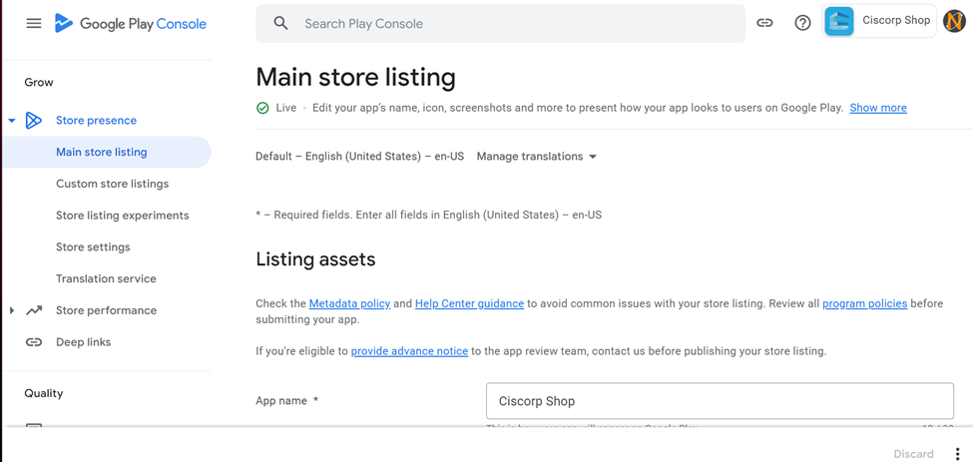Click the Quality section heading

click(44, 393)
